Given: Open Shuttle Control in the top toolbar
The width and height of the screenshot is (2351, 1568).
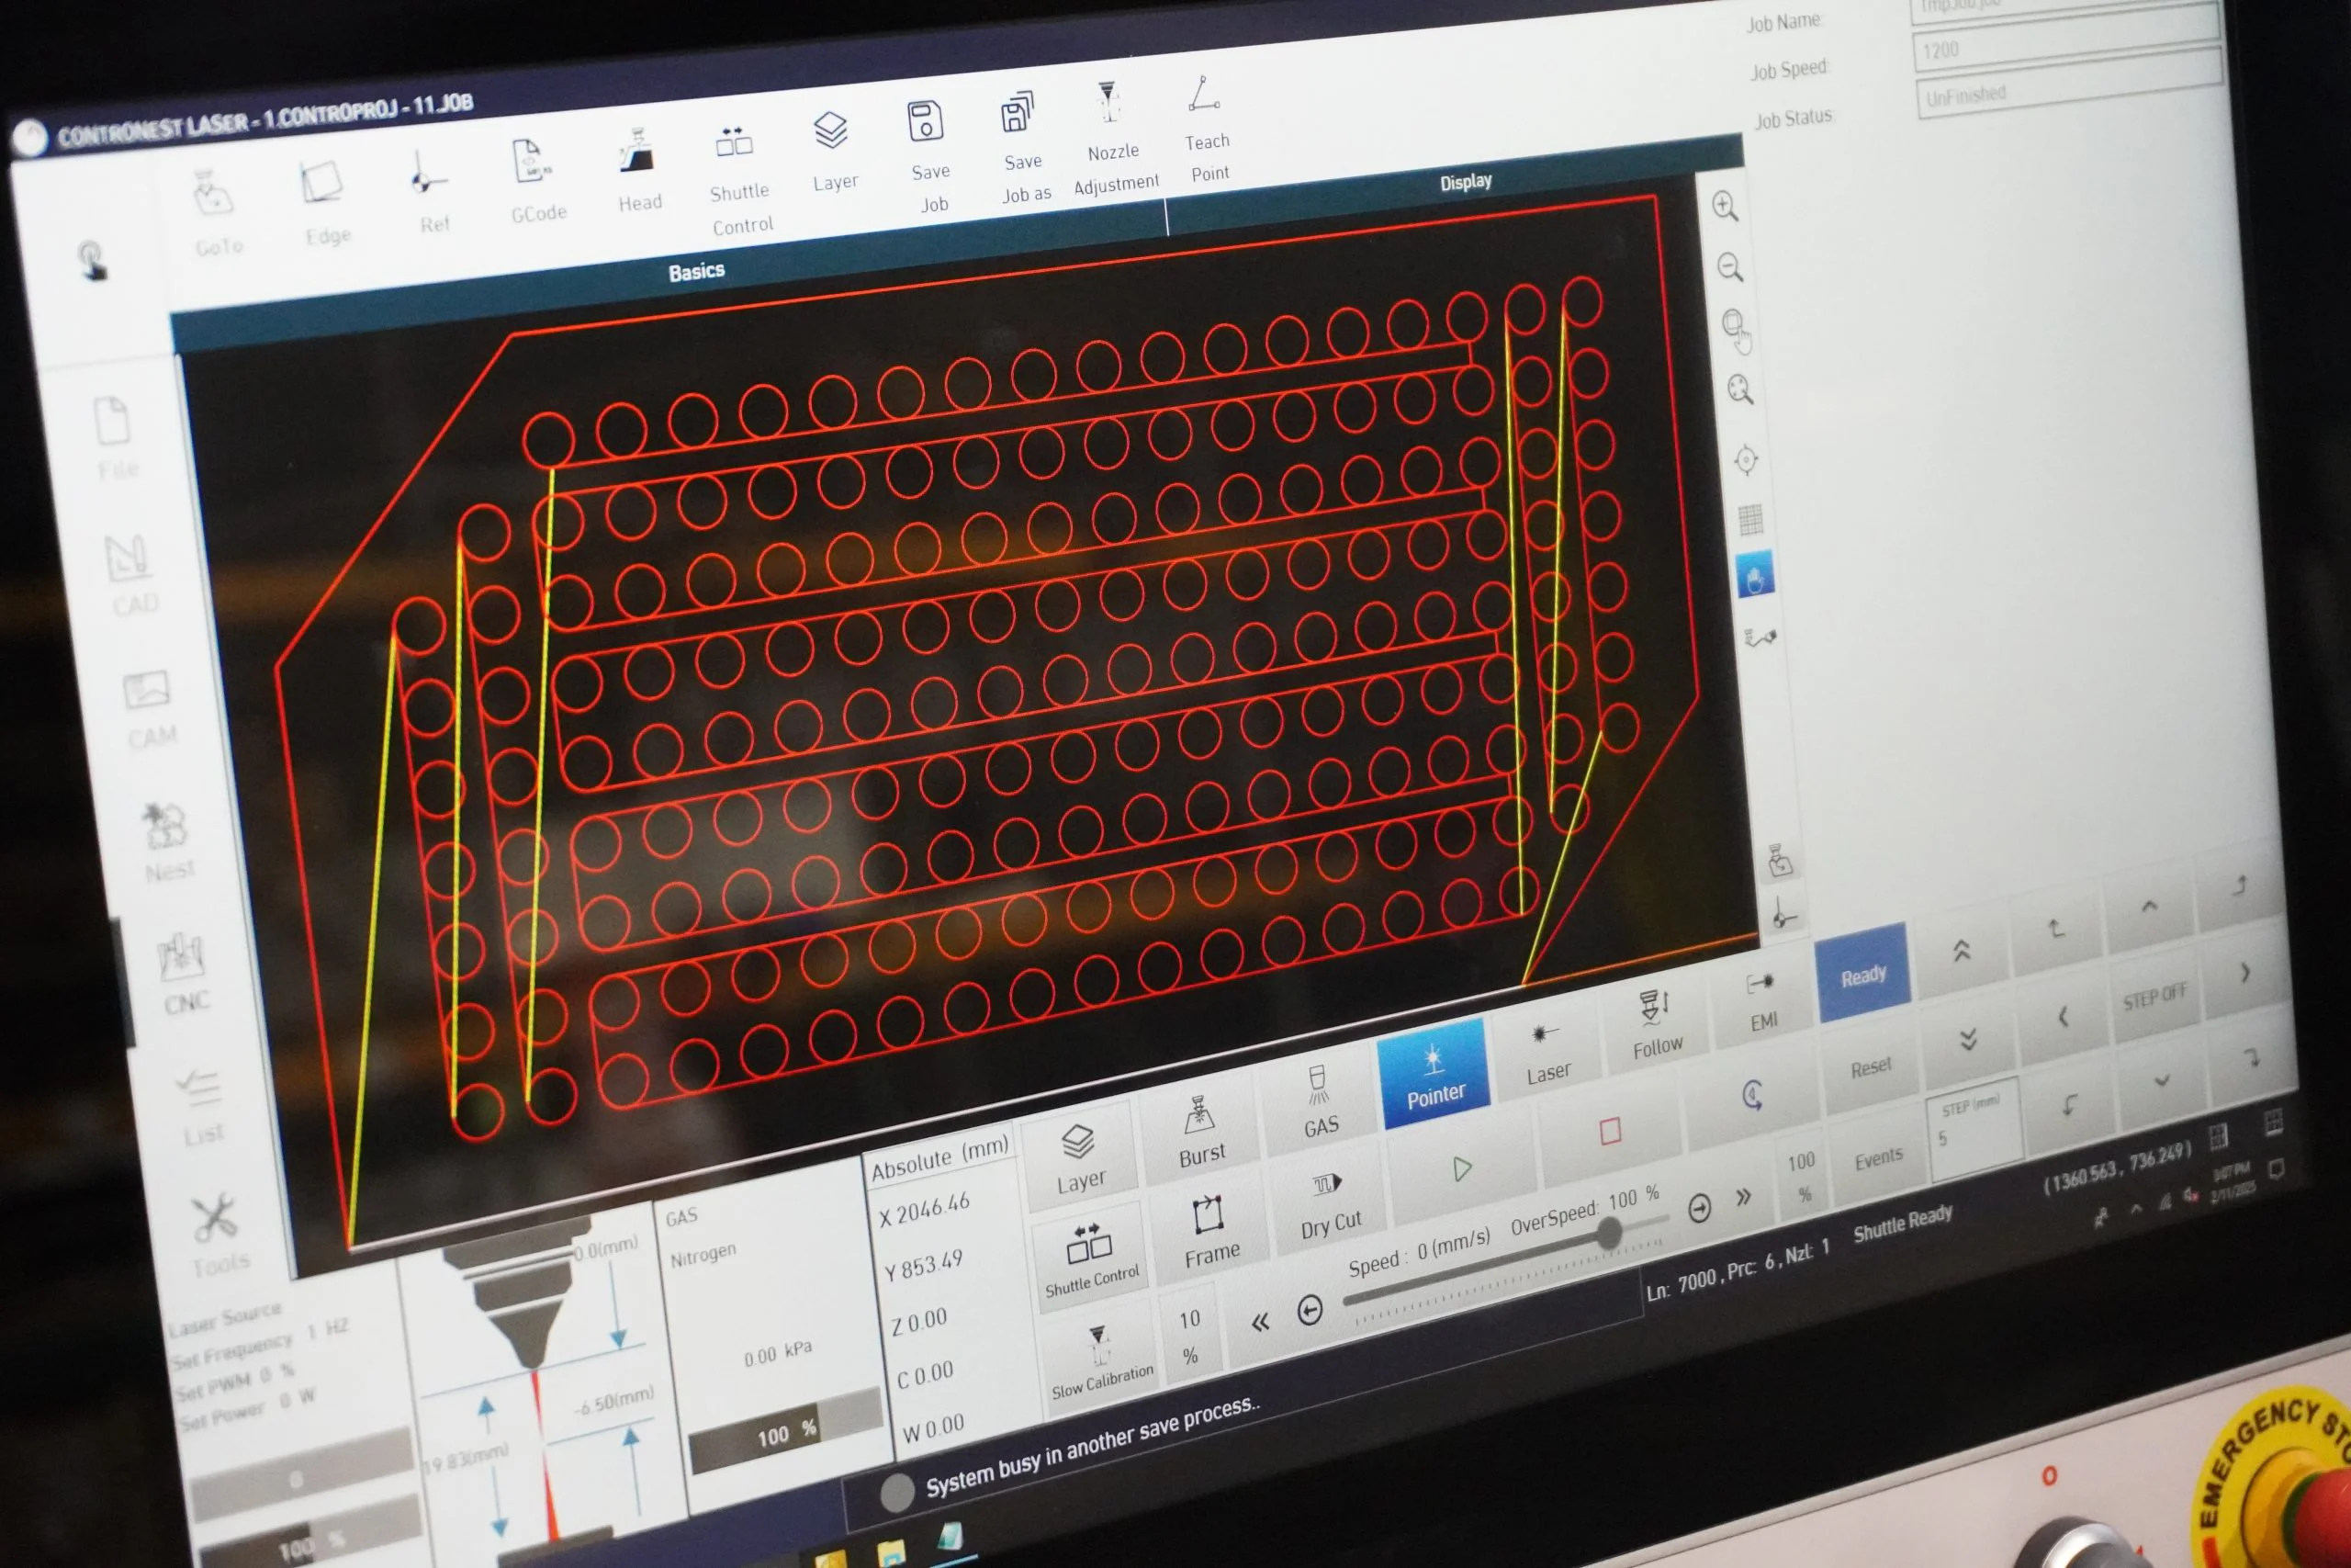Looking at the screenshot, I should (x=738, y=180).
